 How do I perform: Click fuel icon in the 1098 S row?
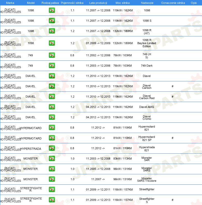pos(52,21)
